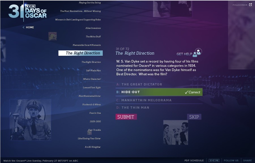
Task: Open the Most Nominated Actor category
Action: click(x=90, y=96)
